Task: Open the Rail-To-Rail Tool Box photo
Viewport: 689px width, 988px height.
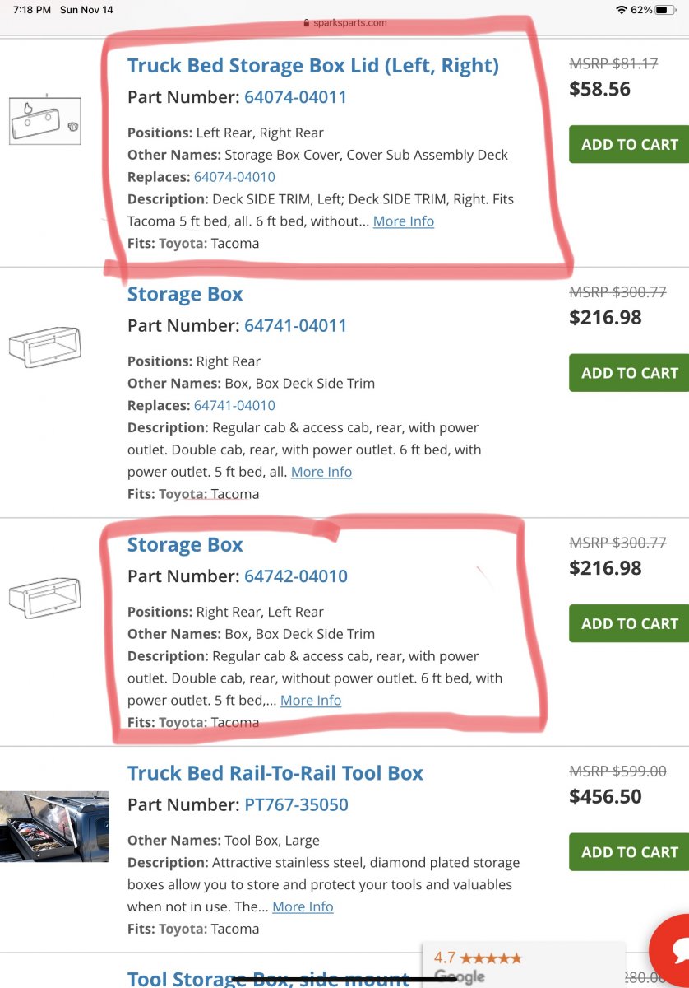Action: 54,827
